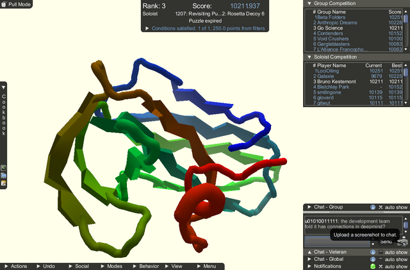
Task: Click the Pull Mode hand icon
Action: [4, 4]
